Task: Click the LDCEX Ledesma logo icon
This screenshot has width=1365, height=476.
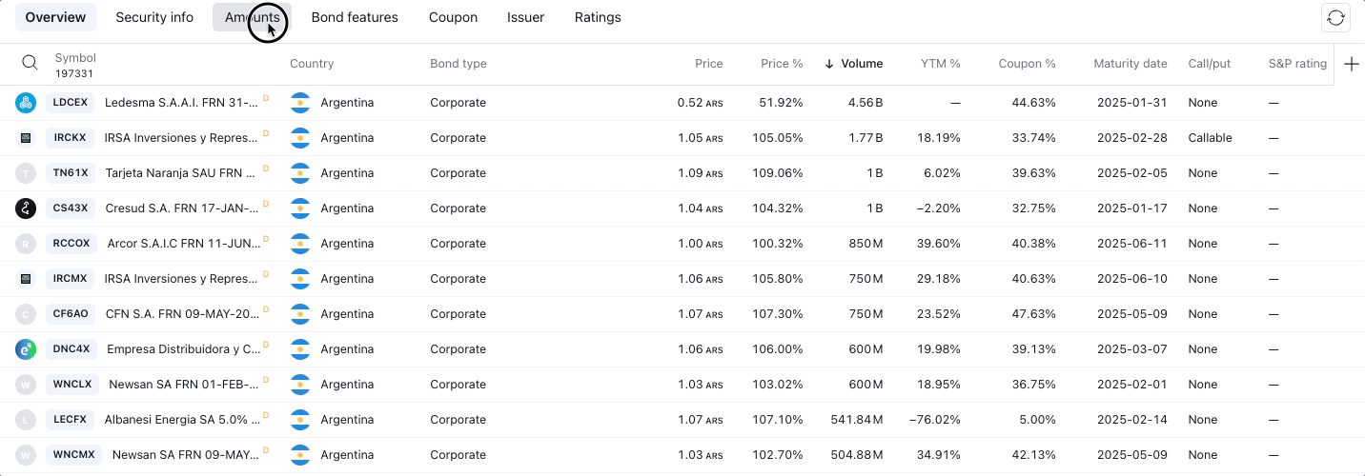Action: (x=26, y=103)
